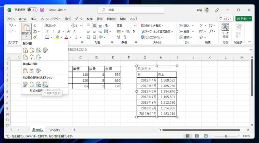Image resolution: width=259 pixels, height=143 pixels.
Task: Toggle Italic formatting
Action: [53, 31]
